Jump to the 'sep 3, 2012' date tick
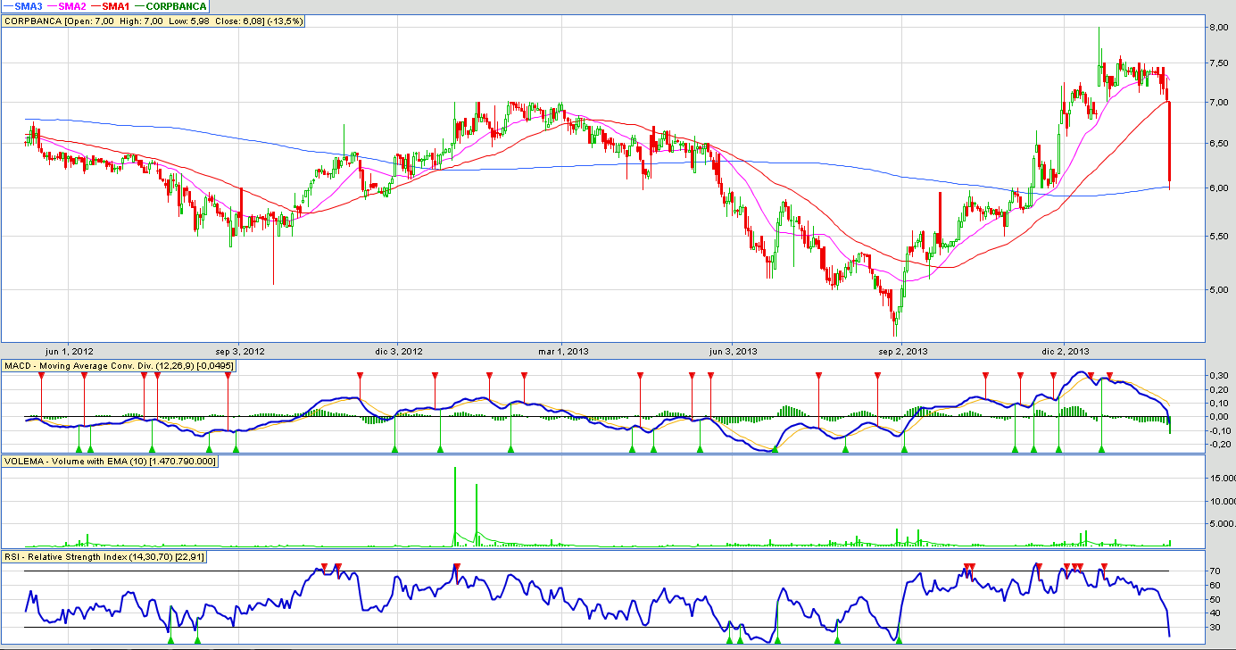The height and width of the screenshot is (650, 1236). click(x=241, y=351)
